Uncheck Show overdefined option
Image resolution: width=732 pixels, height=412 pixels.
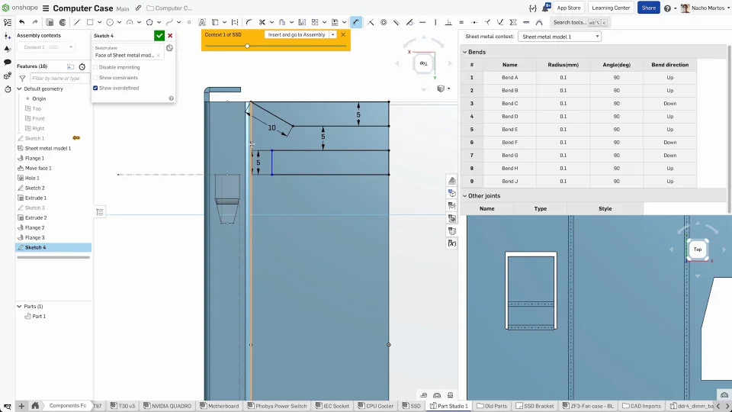tap(95, 88)
